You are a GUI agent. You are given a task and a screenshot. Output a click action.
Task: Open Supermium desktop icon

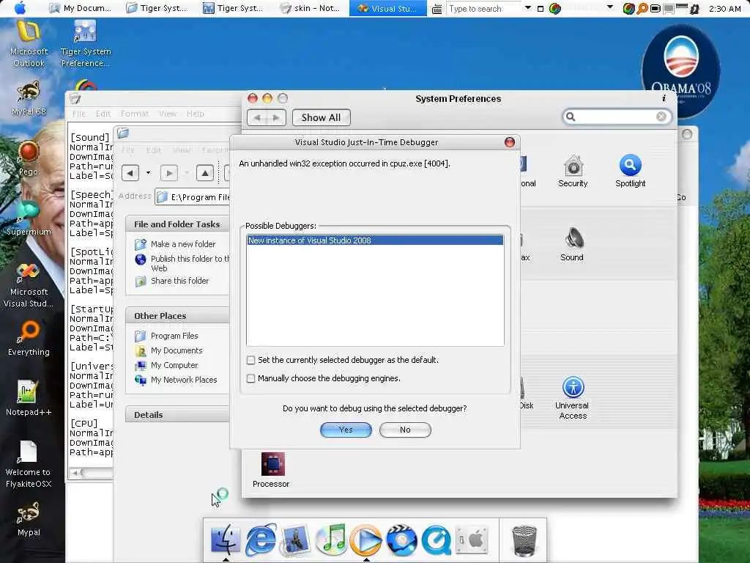[x=29, y=218]
